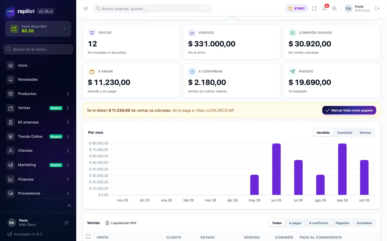Open settings gear in top bar
387x241 pixels.
pos(334,9)
